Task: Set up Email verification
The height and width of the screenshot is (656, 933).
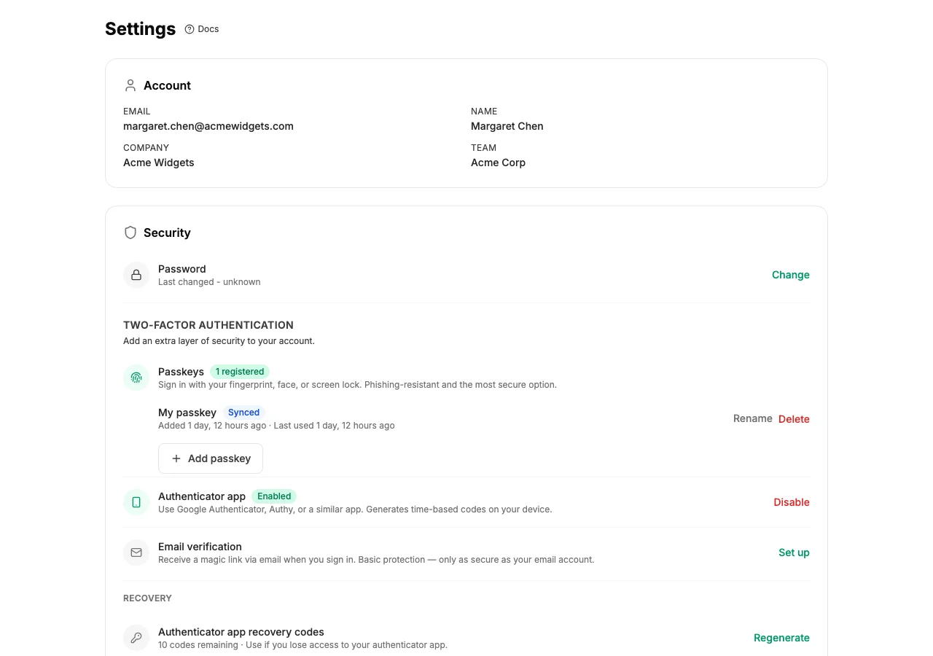Action: point(793,552)
